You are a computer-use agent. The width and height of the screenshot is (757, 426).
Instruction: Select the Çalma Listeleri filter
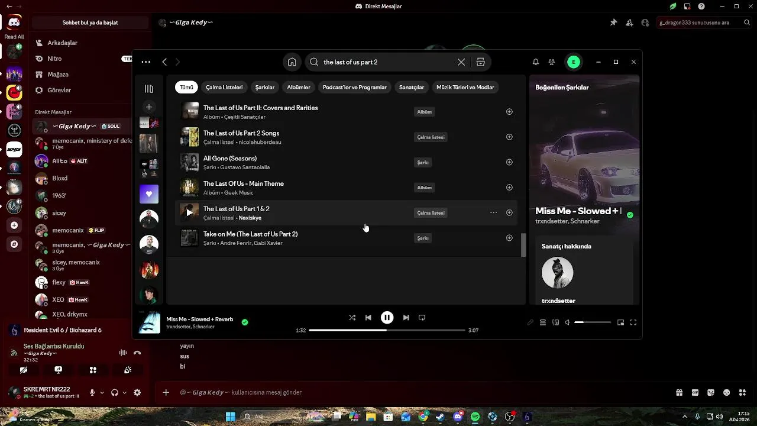(x=224, y=87)
